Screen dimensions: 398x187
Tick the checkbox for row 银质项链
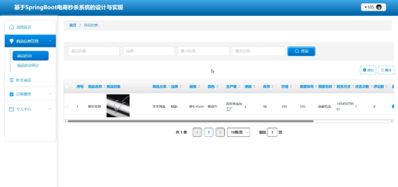point(67,107)
